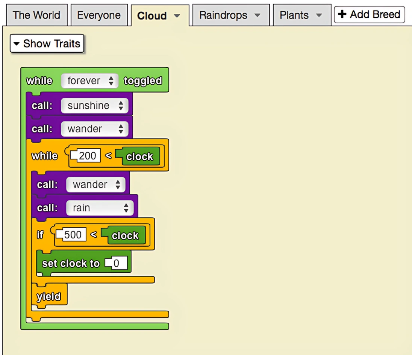Open The World tab
Image resolution: width=412 pixels, height=355 pixels.
(x=36, y=15)
